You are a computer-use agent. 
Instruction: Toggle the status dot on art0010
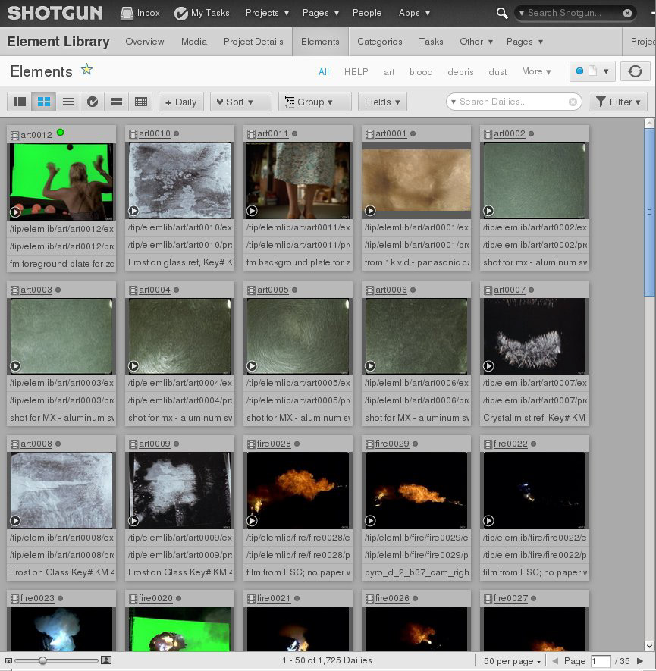[176, 133]
